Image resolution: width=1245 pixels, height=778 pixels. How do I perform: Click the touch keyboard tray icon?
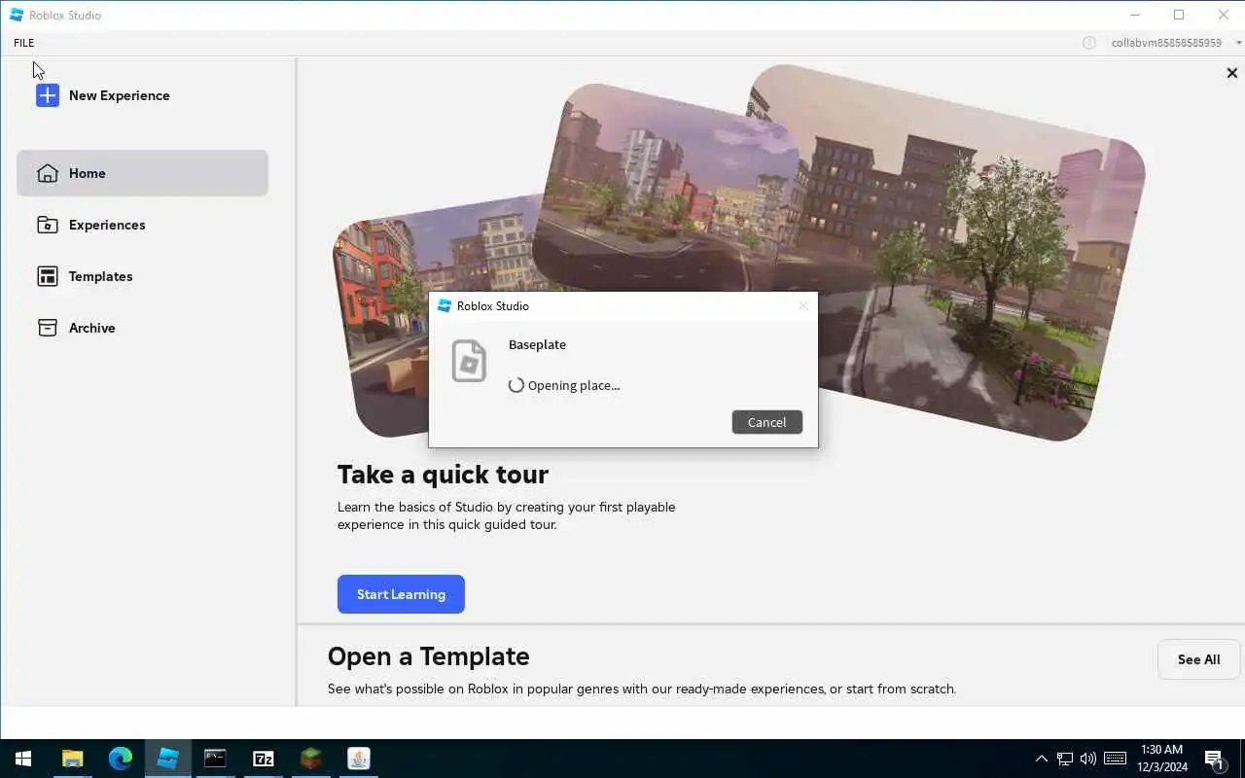tap(1116, 759)
